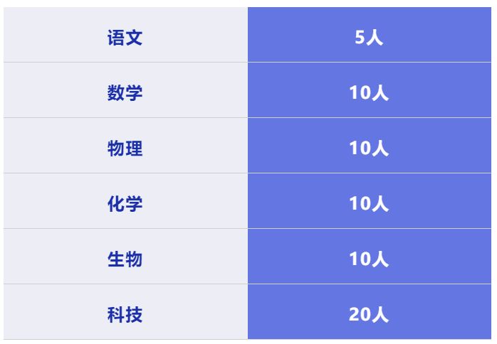Click the 10人 cell in 物理 row
The image size is (497, 344).
370,145
